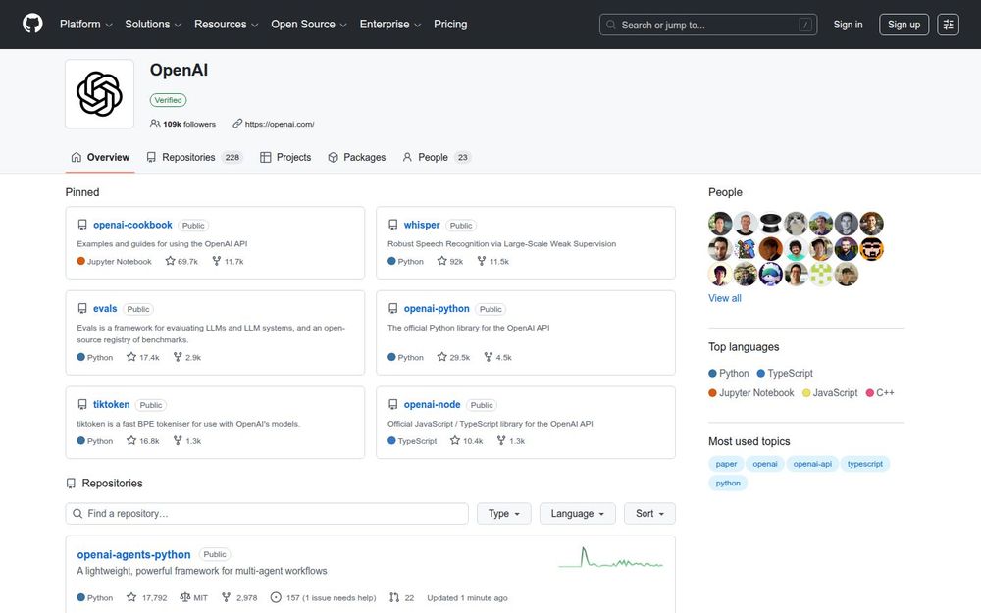Image resolution: width=981 pixels, height=613 pixels.
Task: Click the openai topic tag
Action: pyautogui.click(x=764, y=464)
